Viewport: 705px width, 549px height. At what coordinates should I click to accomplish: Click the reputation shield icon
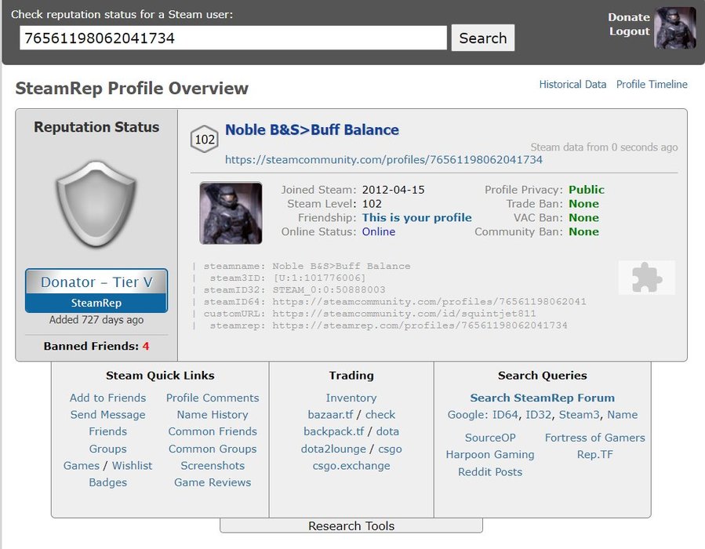96,205
